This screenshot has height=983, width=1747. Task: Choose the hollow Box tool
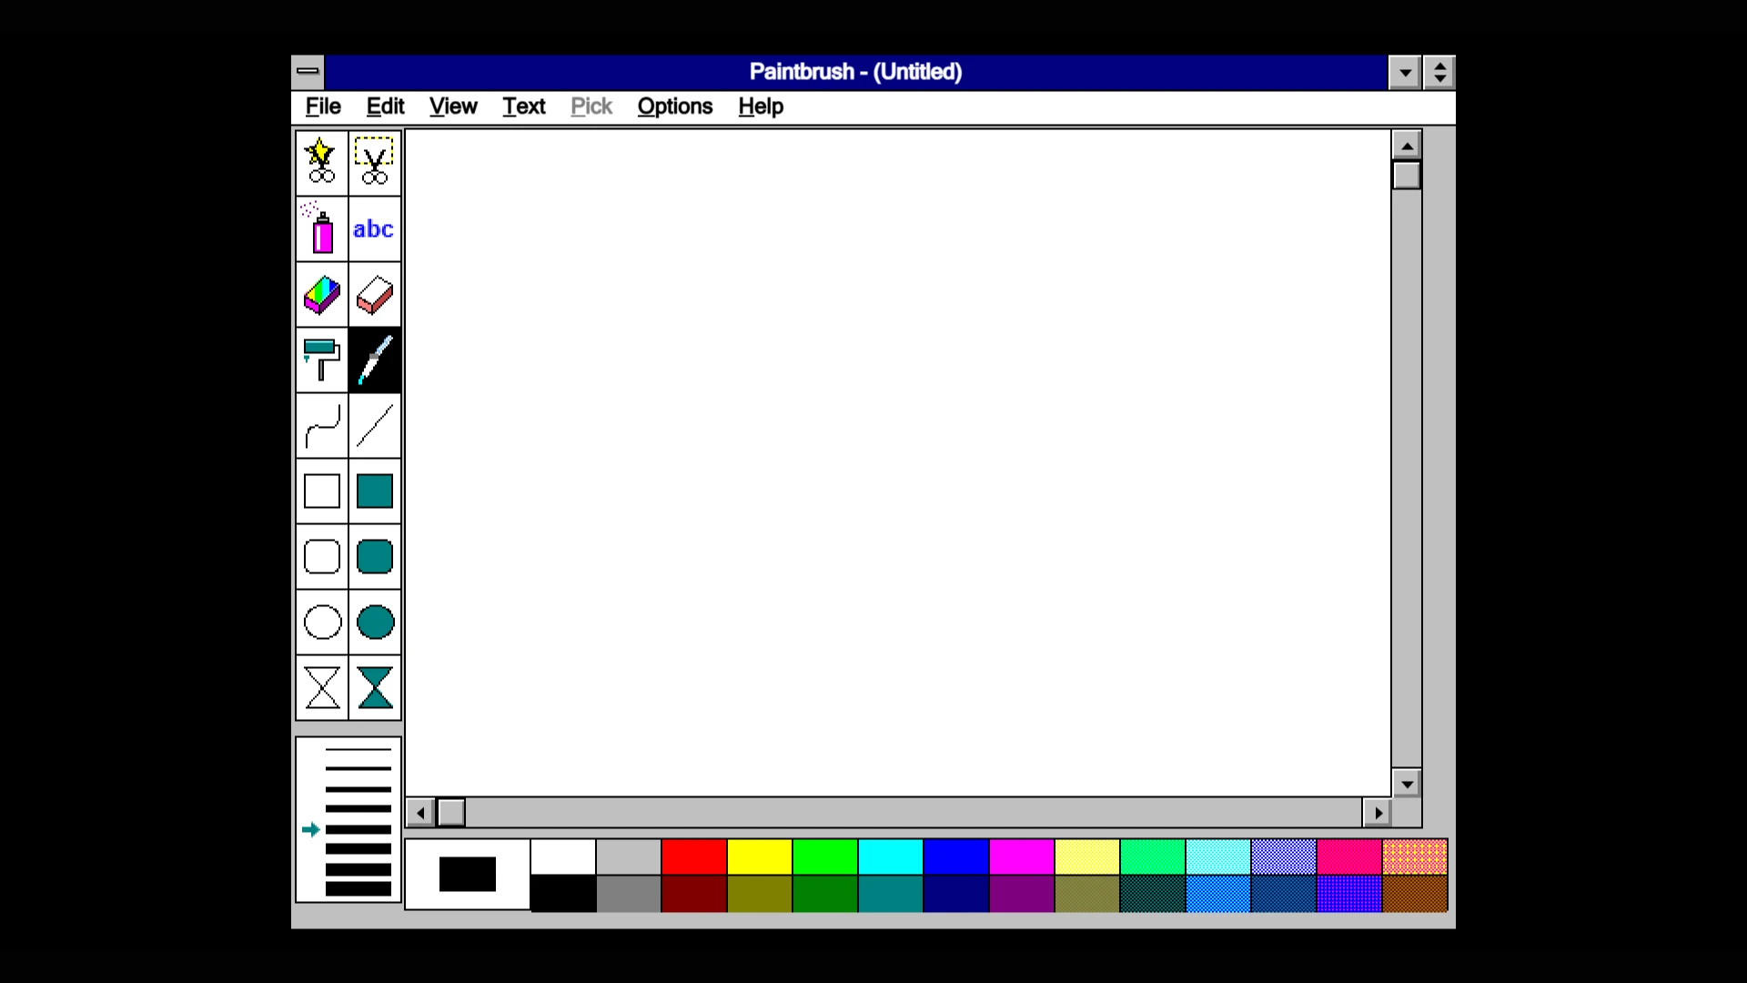click(322, 491)
